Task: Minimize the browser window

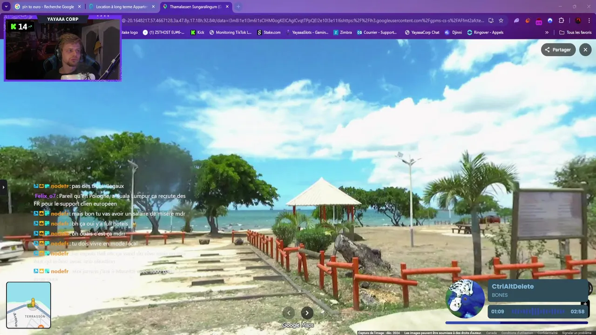Action: tap(560, 7)
